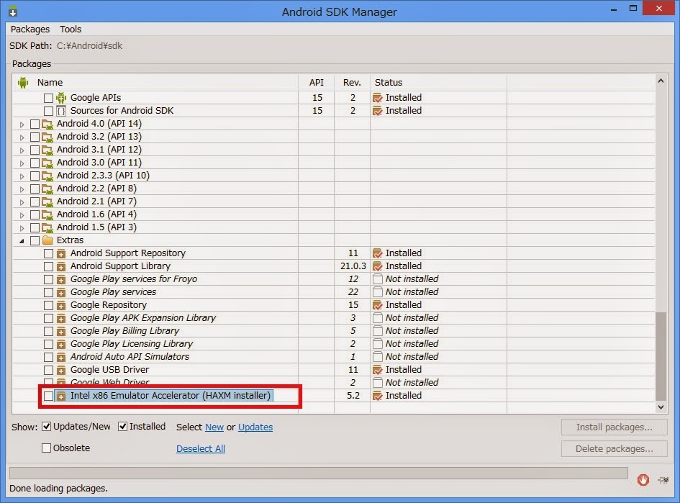This screenshot has width=680, height=503.
Task: Check the Google APIs package checkbox
Action: coord(48,98)
